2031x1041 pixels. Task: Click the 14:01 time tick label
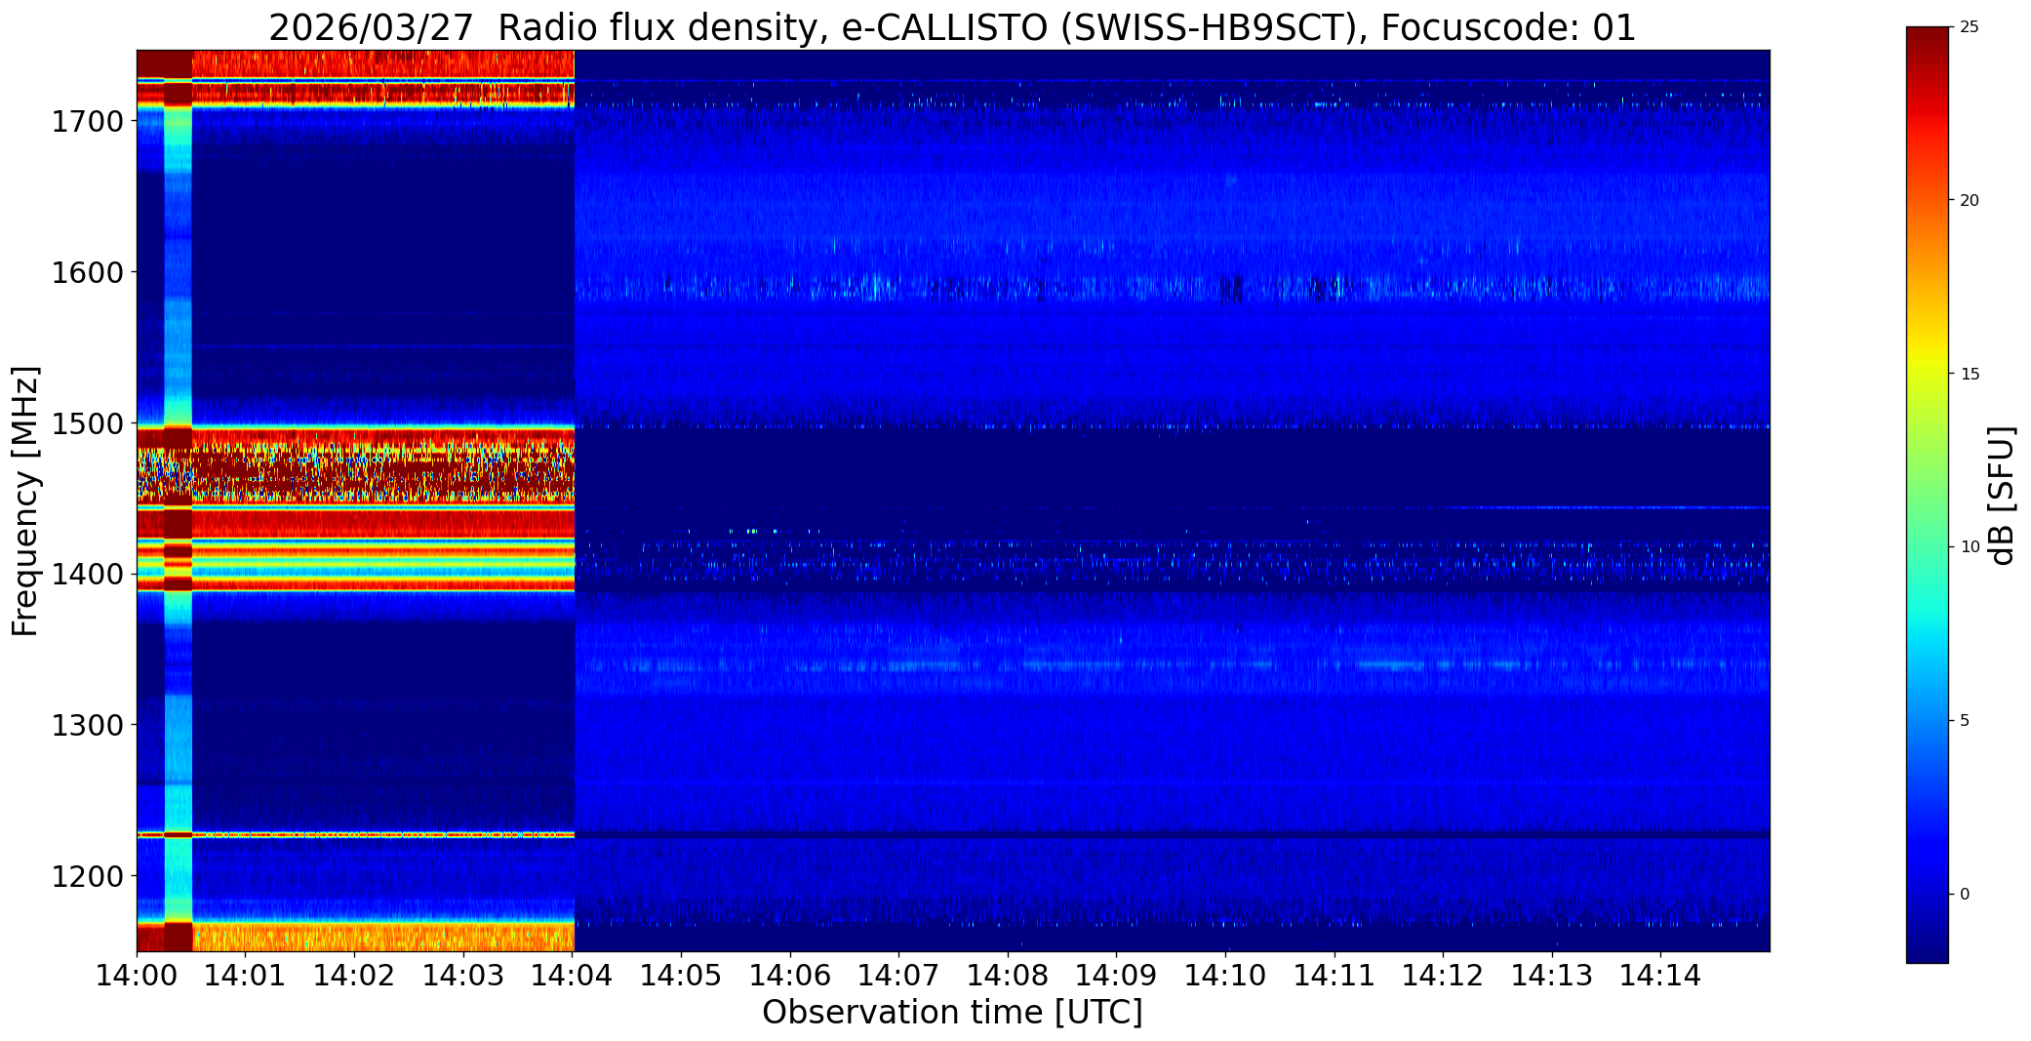tap(245, 975)
